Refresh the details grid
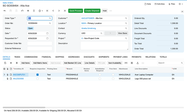Screen dimensions: 187x112 pyautogui.click(x=5, y=63)
